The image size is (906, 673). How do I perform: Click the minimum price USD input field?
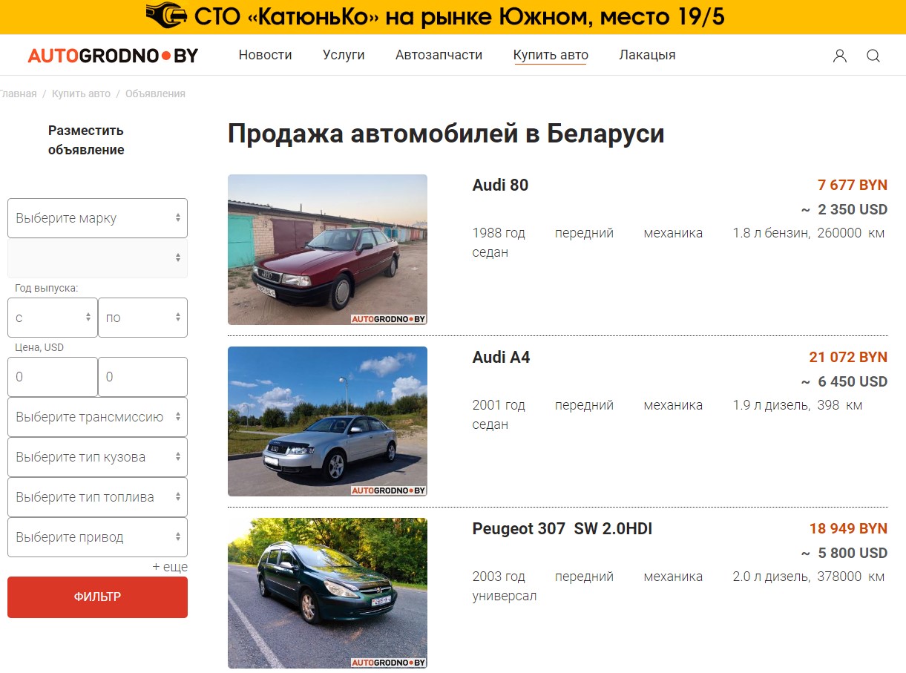coord(53,377)
